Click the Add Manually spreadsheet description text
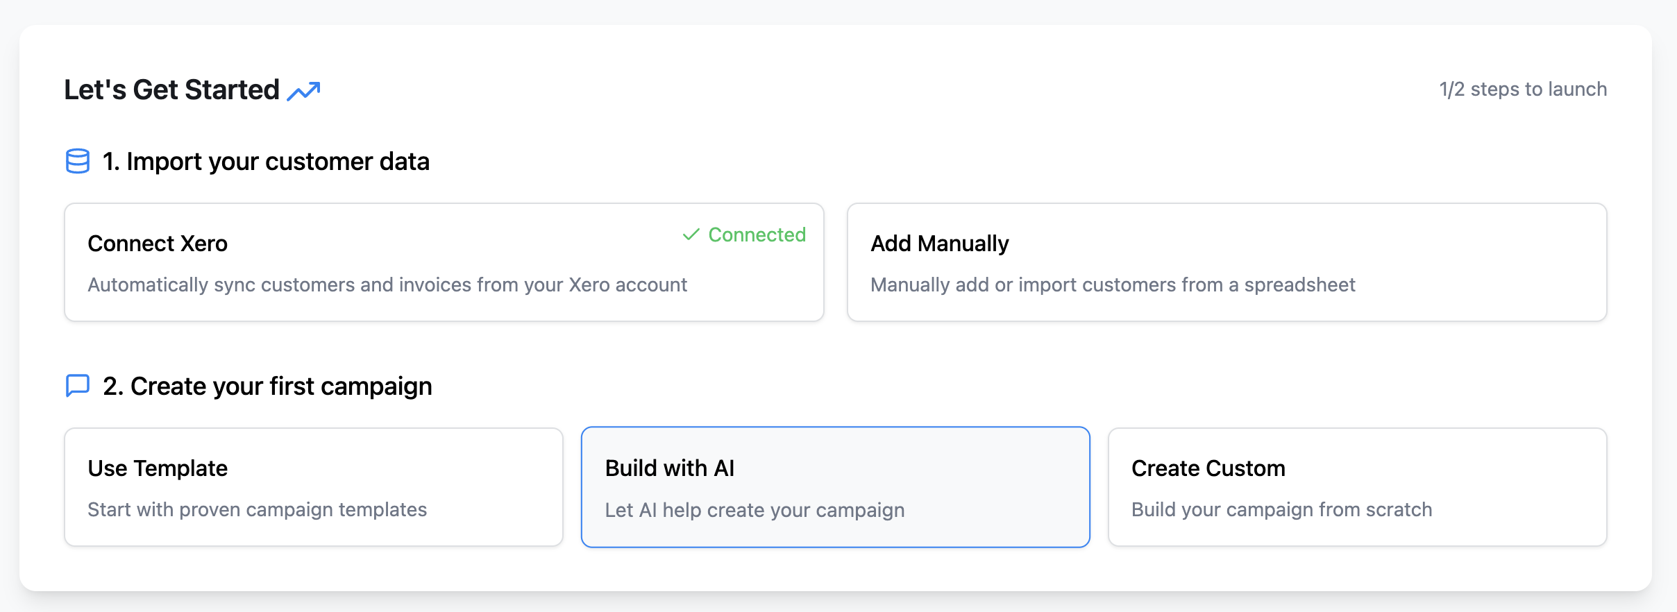Viewport: 1677px width, 612px height. [x=1113, y=284]
